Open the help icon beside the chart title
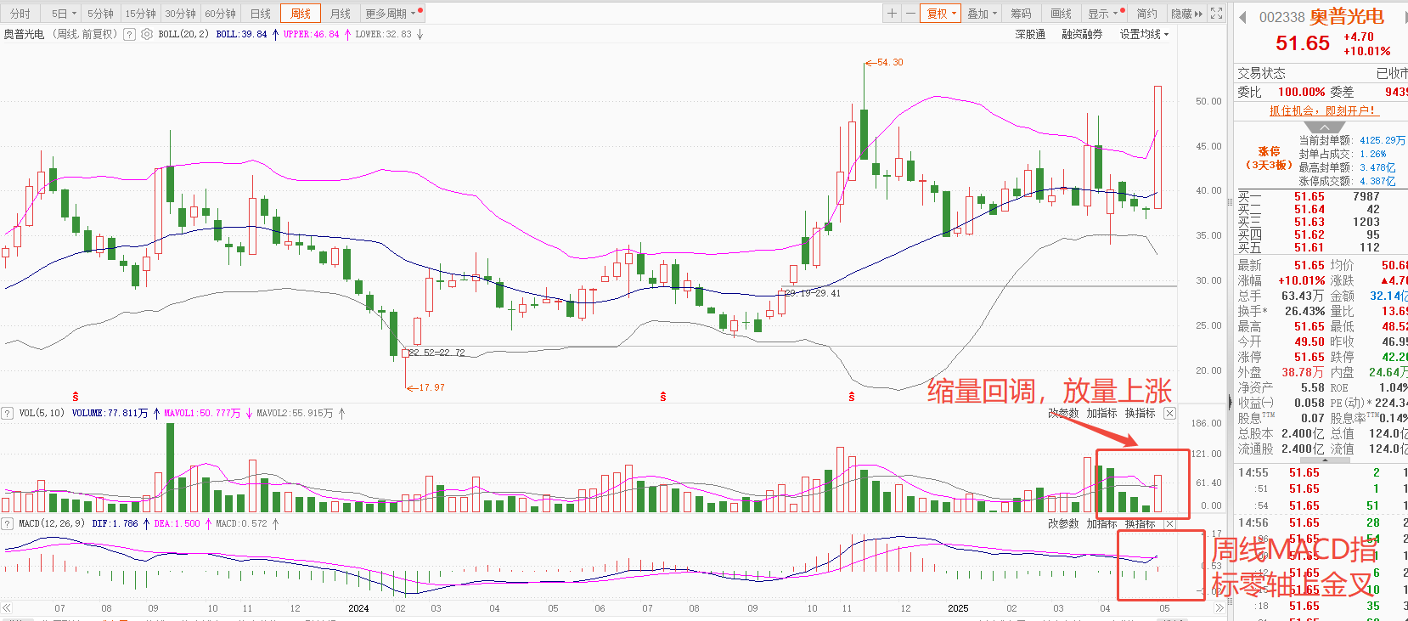Image resolution: width=1408 pixels, height=621 pixels. (129, 34)
